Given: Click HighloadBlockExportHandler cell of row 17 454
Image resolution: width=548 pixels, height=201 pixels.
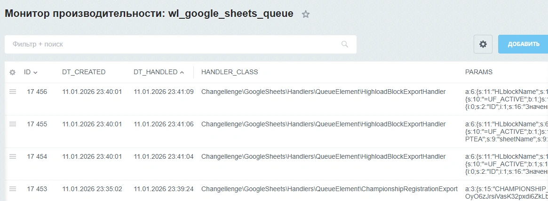Looking at the screenshot, I should tap(323, 157).
